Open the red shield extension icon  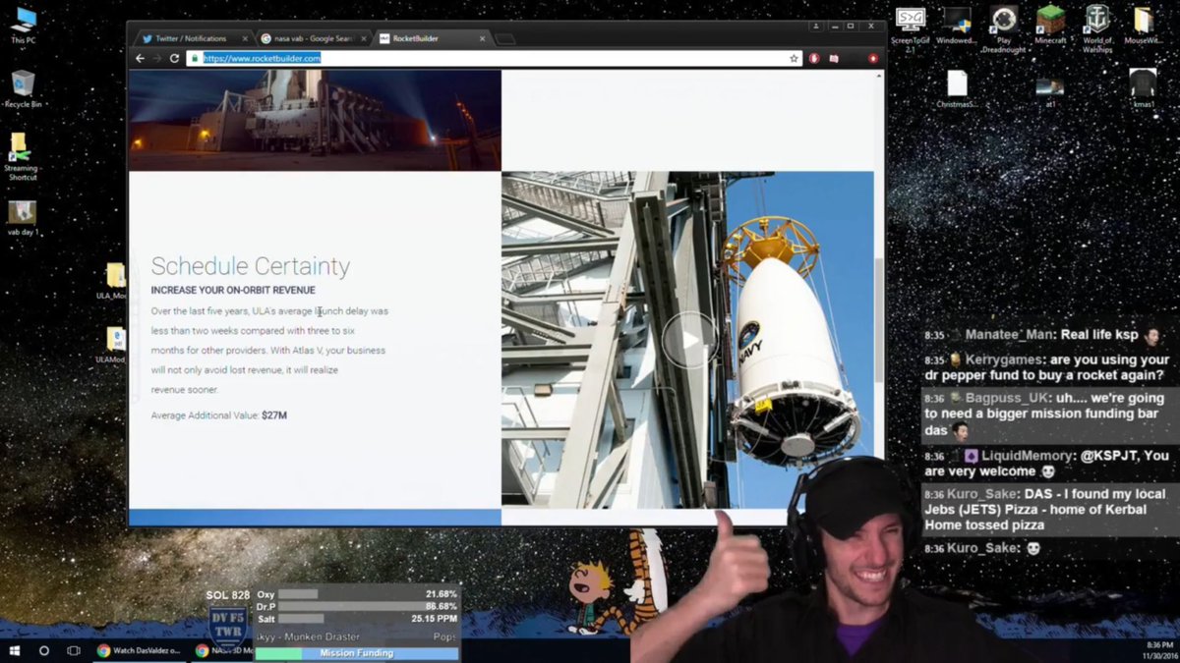pos(814,58)
